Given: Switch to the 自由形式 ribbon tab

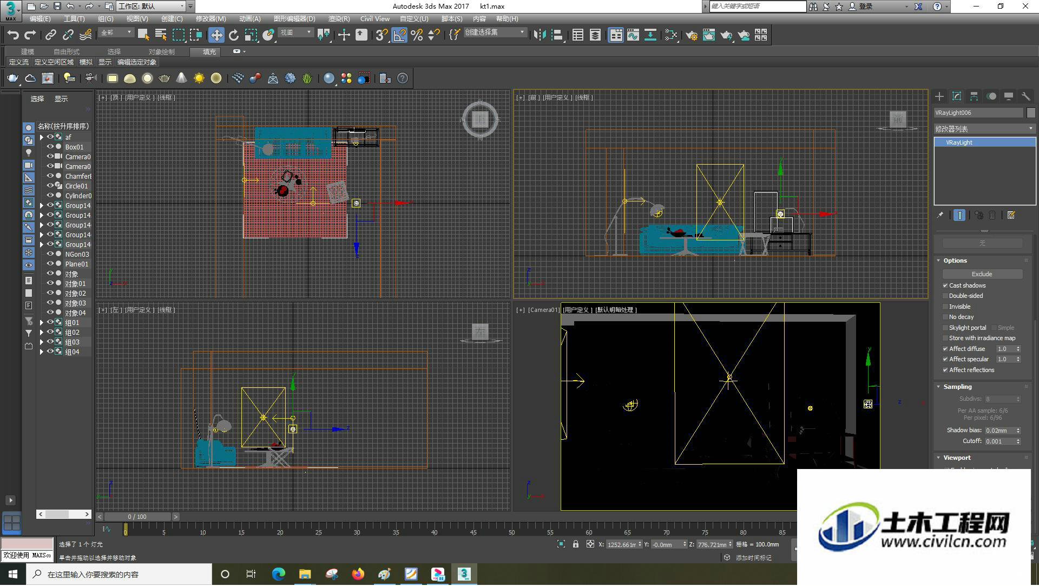Looking at the screenshot, I should click(x=66, y=52).
